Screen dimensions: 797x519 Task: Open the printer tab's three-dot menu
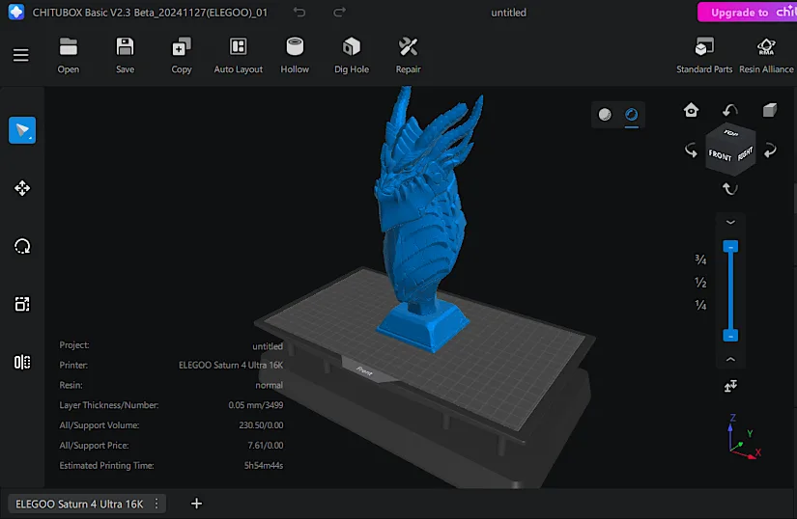coord(157,504)
